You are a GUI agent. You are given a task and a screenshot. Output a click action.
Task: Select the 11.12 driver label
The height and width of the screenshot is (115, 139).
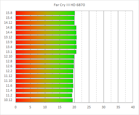[x=8, y=76]
